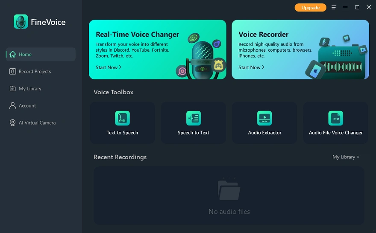Click the AI Virtual Camera webcam icon
Viewport: 376px width, 233px height.
(x=12, y=122)
